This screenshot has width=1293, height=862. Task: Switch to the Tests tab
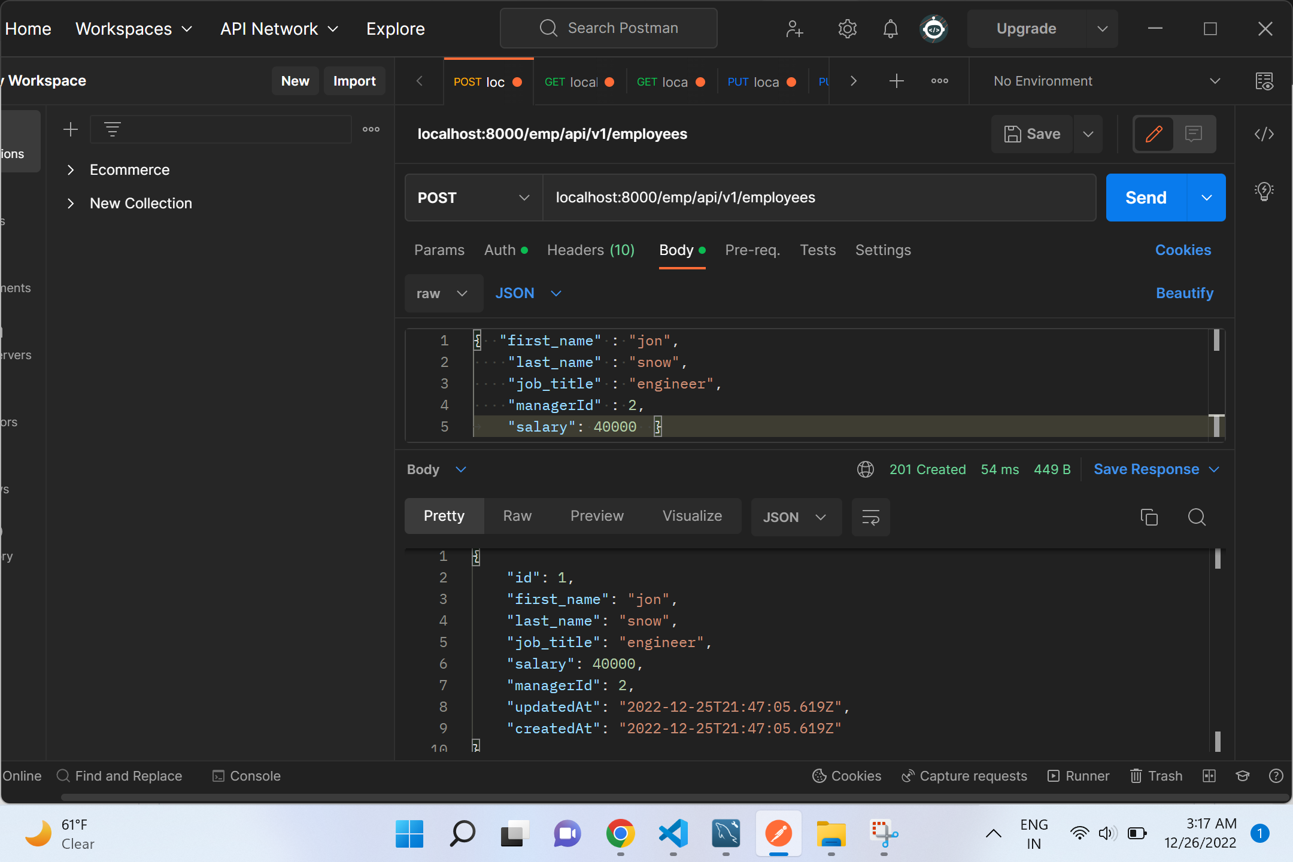click(818, 250)
